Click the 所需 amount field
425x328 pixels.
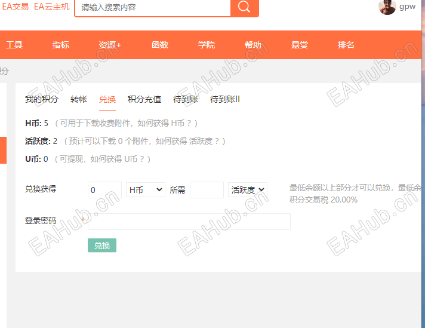(207, 190)
